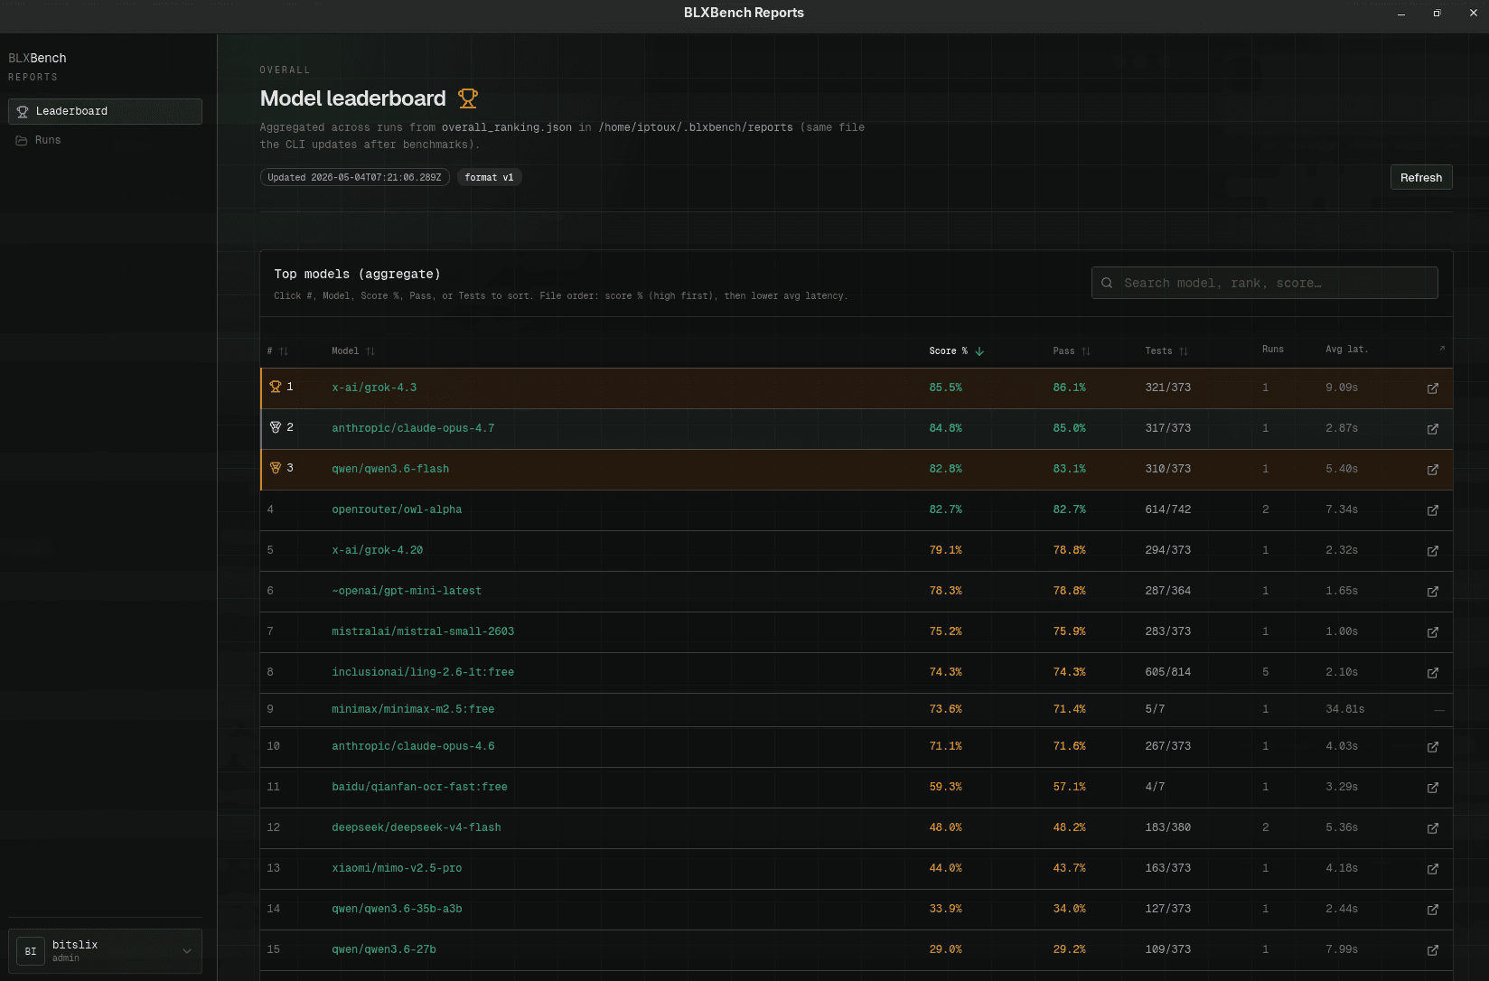Sort table by Pass column
The image size is (1489, 981).
[1072, 350]
